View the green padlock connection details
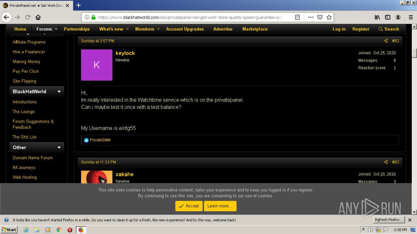 tap(93, 17)
